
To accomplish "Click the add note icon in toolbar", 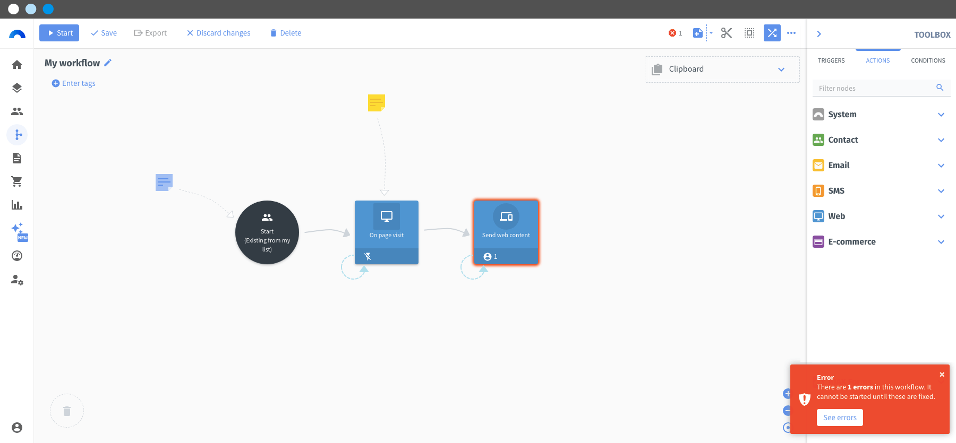I will (698, 33).
